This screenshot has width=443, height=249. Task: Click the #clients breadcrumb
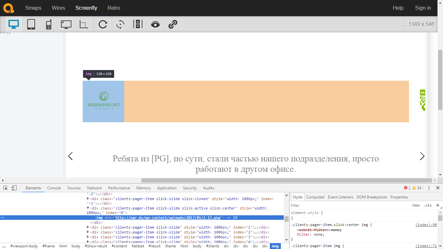[213, 246]
